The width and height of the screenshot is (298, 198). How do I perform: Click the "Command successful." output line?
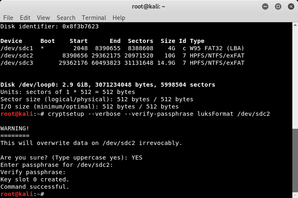pos(35,187)
